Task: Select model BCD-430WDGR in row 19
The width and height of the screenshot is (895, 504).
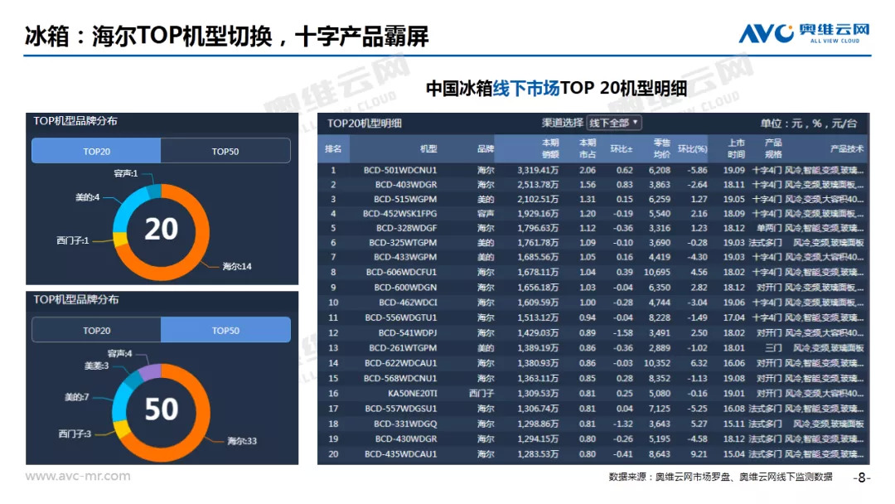Action: (406, 439)
